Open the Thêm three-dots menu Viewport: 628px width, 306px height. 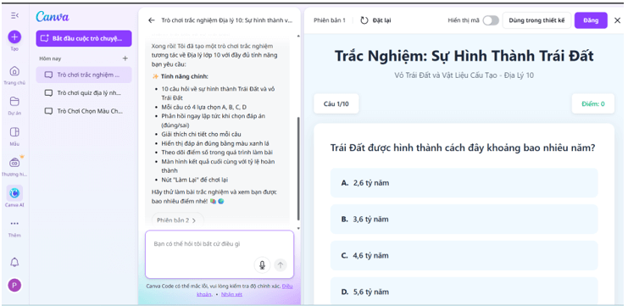(14, 224)
